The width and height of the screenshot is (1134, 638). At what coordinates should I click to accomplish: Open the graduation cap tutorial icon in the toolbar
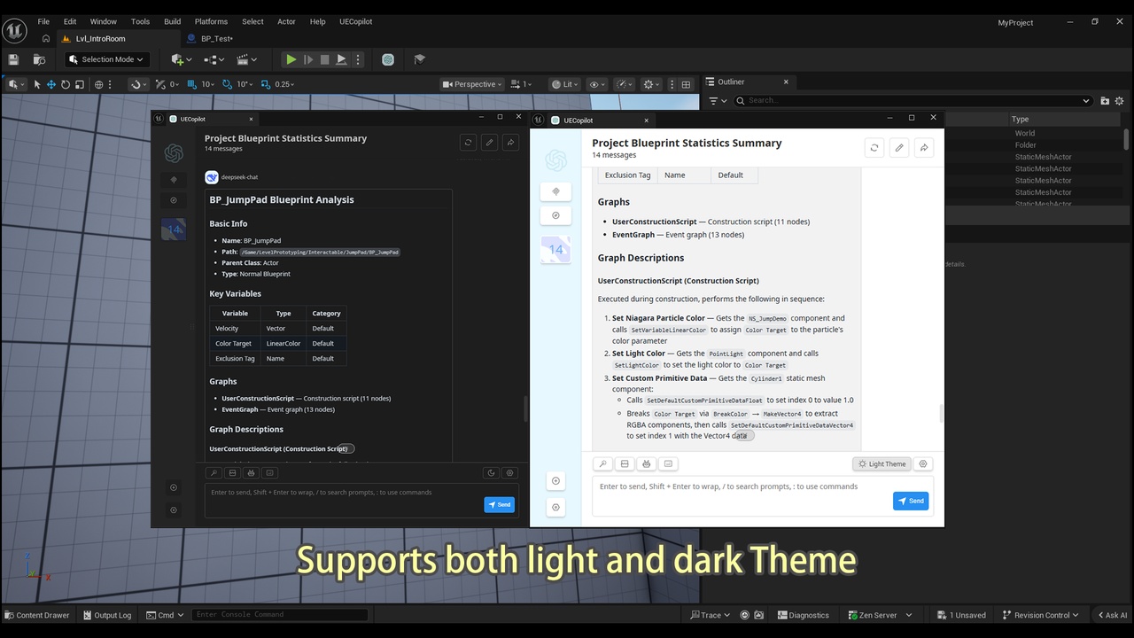point(419,59)
